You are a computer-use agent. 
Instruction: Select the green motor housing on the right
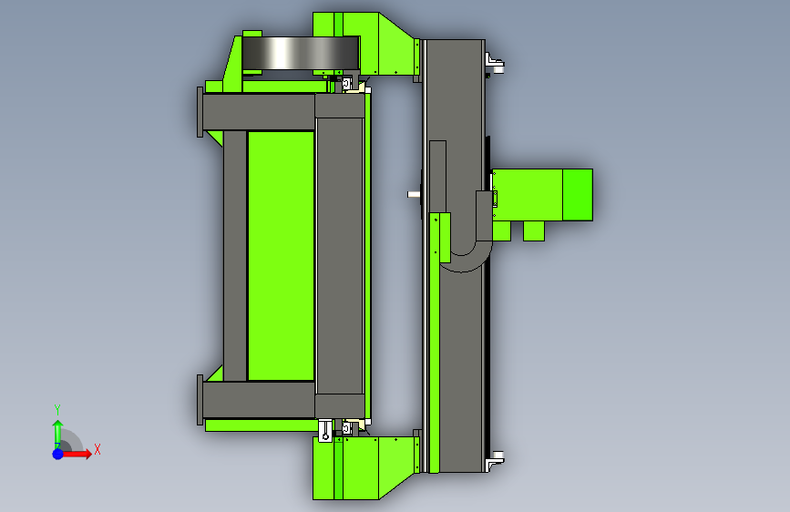(542, 195)
